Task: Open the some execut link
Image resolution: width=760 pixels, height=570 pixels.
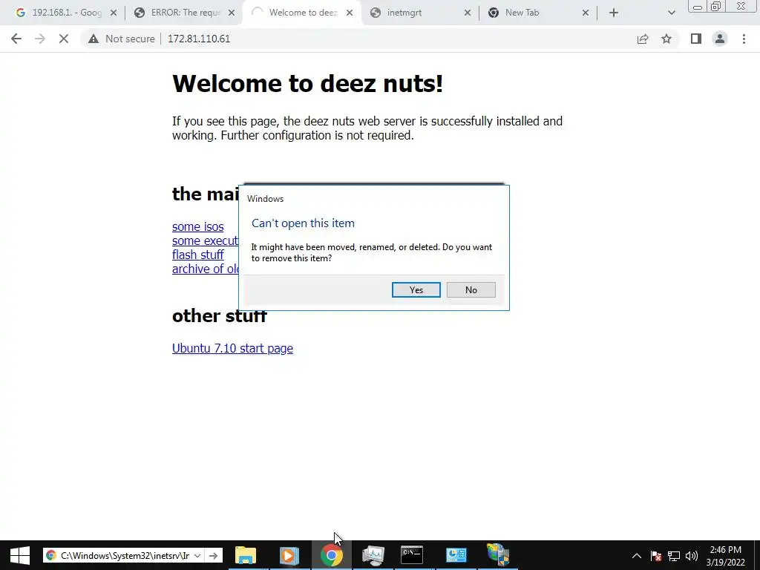Action: coord(205,240)
